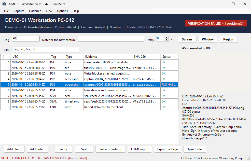This screenshot has height=161, width=251.
Task: Click the FILE HAS... status cell
Action: [x=169, y=85]
